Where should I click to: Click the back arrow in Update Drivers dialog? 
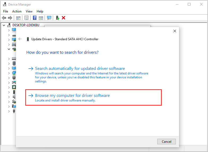coord(20,39)
